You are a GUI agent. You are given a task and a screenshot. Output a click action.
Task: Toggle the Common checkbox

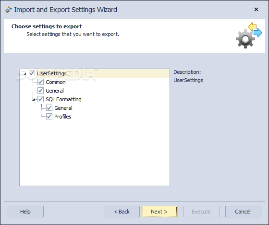41,82
